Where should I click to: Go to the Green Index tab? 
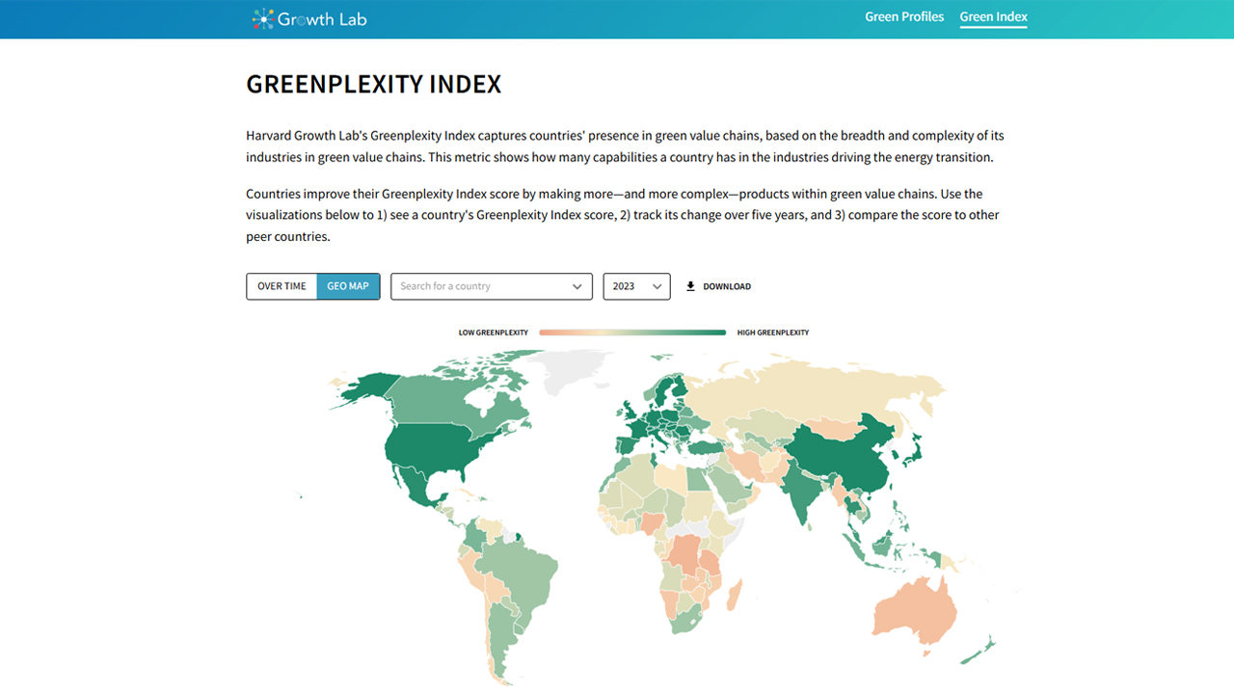click(x=993, y=17)
